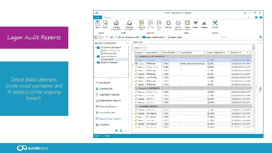Click the Save As View icon
This screenshot has width=272, height=153.
click(x=142, y=23)
